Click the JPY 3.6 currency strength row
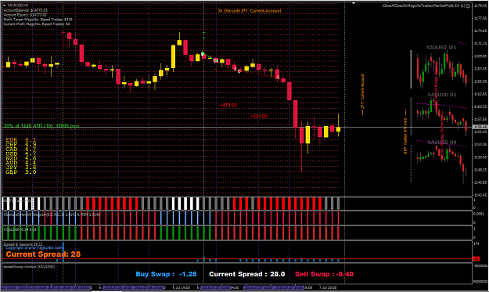 coord(20,168)
